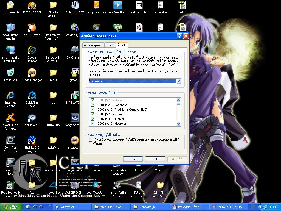Open the set to jp 03 taskbar item

click(x=228, y=207)
